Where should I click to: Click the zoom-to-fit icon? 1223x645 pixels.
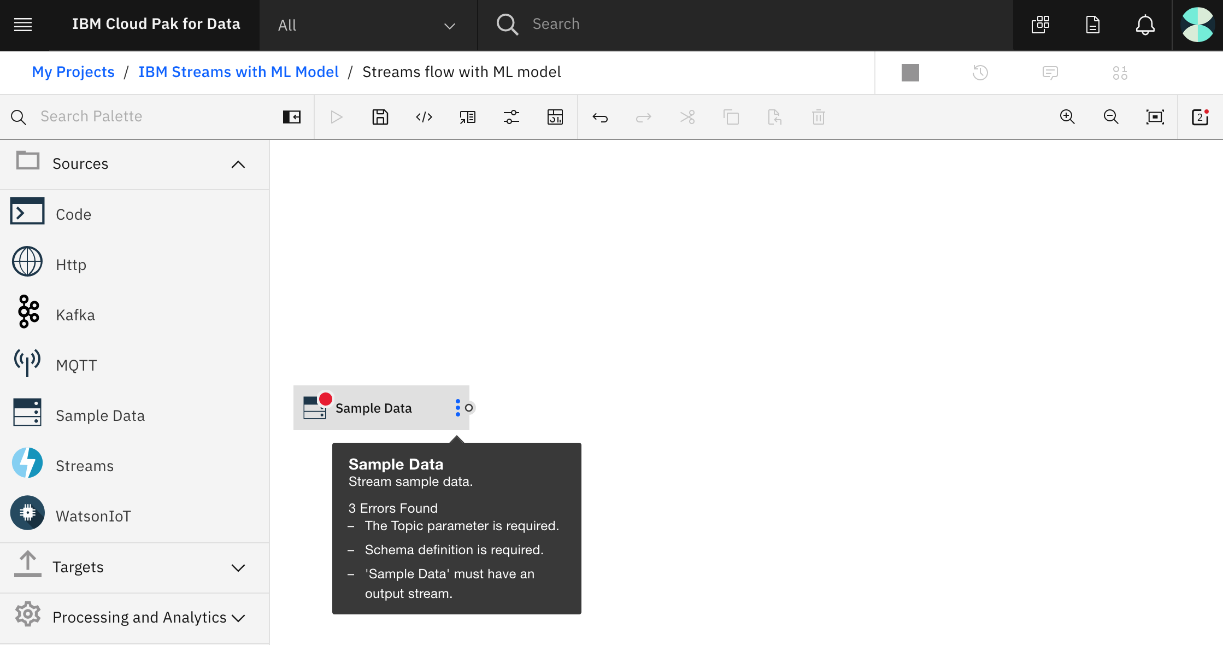(1155, 117)
